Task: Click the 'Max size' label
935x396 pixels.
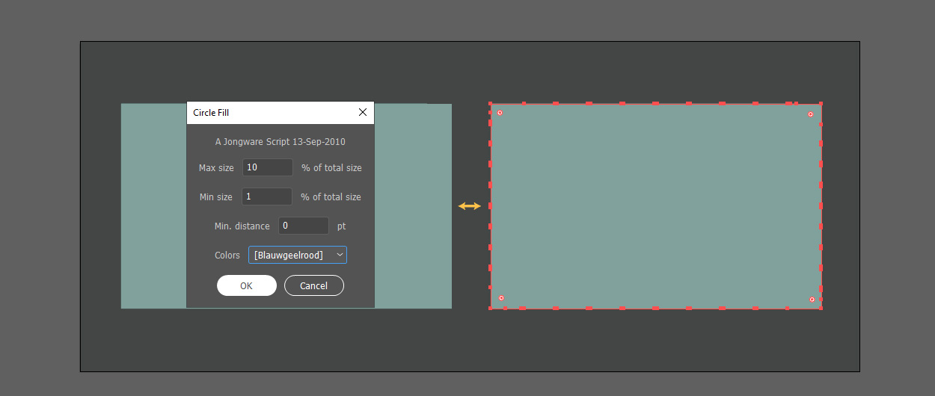Action: [x=216, y=168]
